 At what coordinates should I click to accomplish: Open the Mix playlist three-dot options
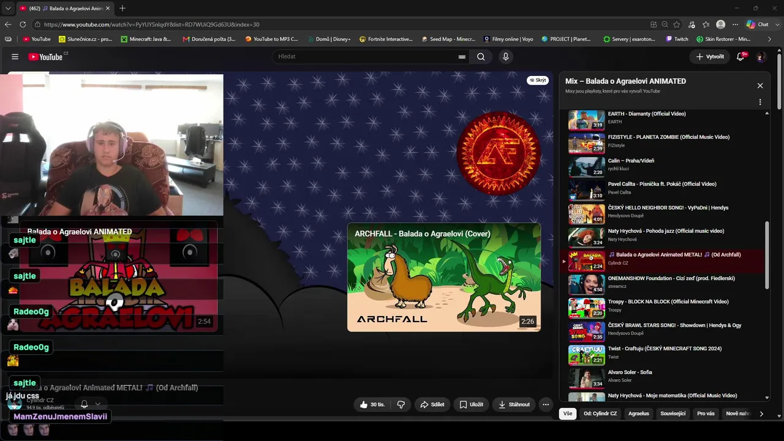click(760, 102)
